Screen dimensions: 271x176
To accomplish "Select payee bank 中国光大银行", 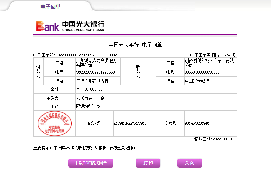I will pos(197,81).
